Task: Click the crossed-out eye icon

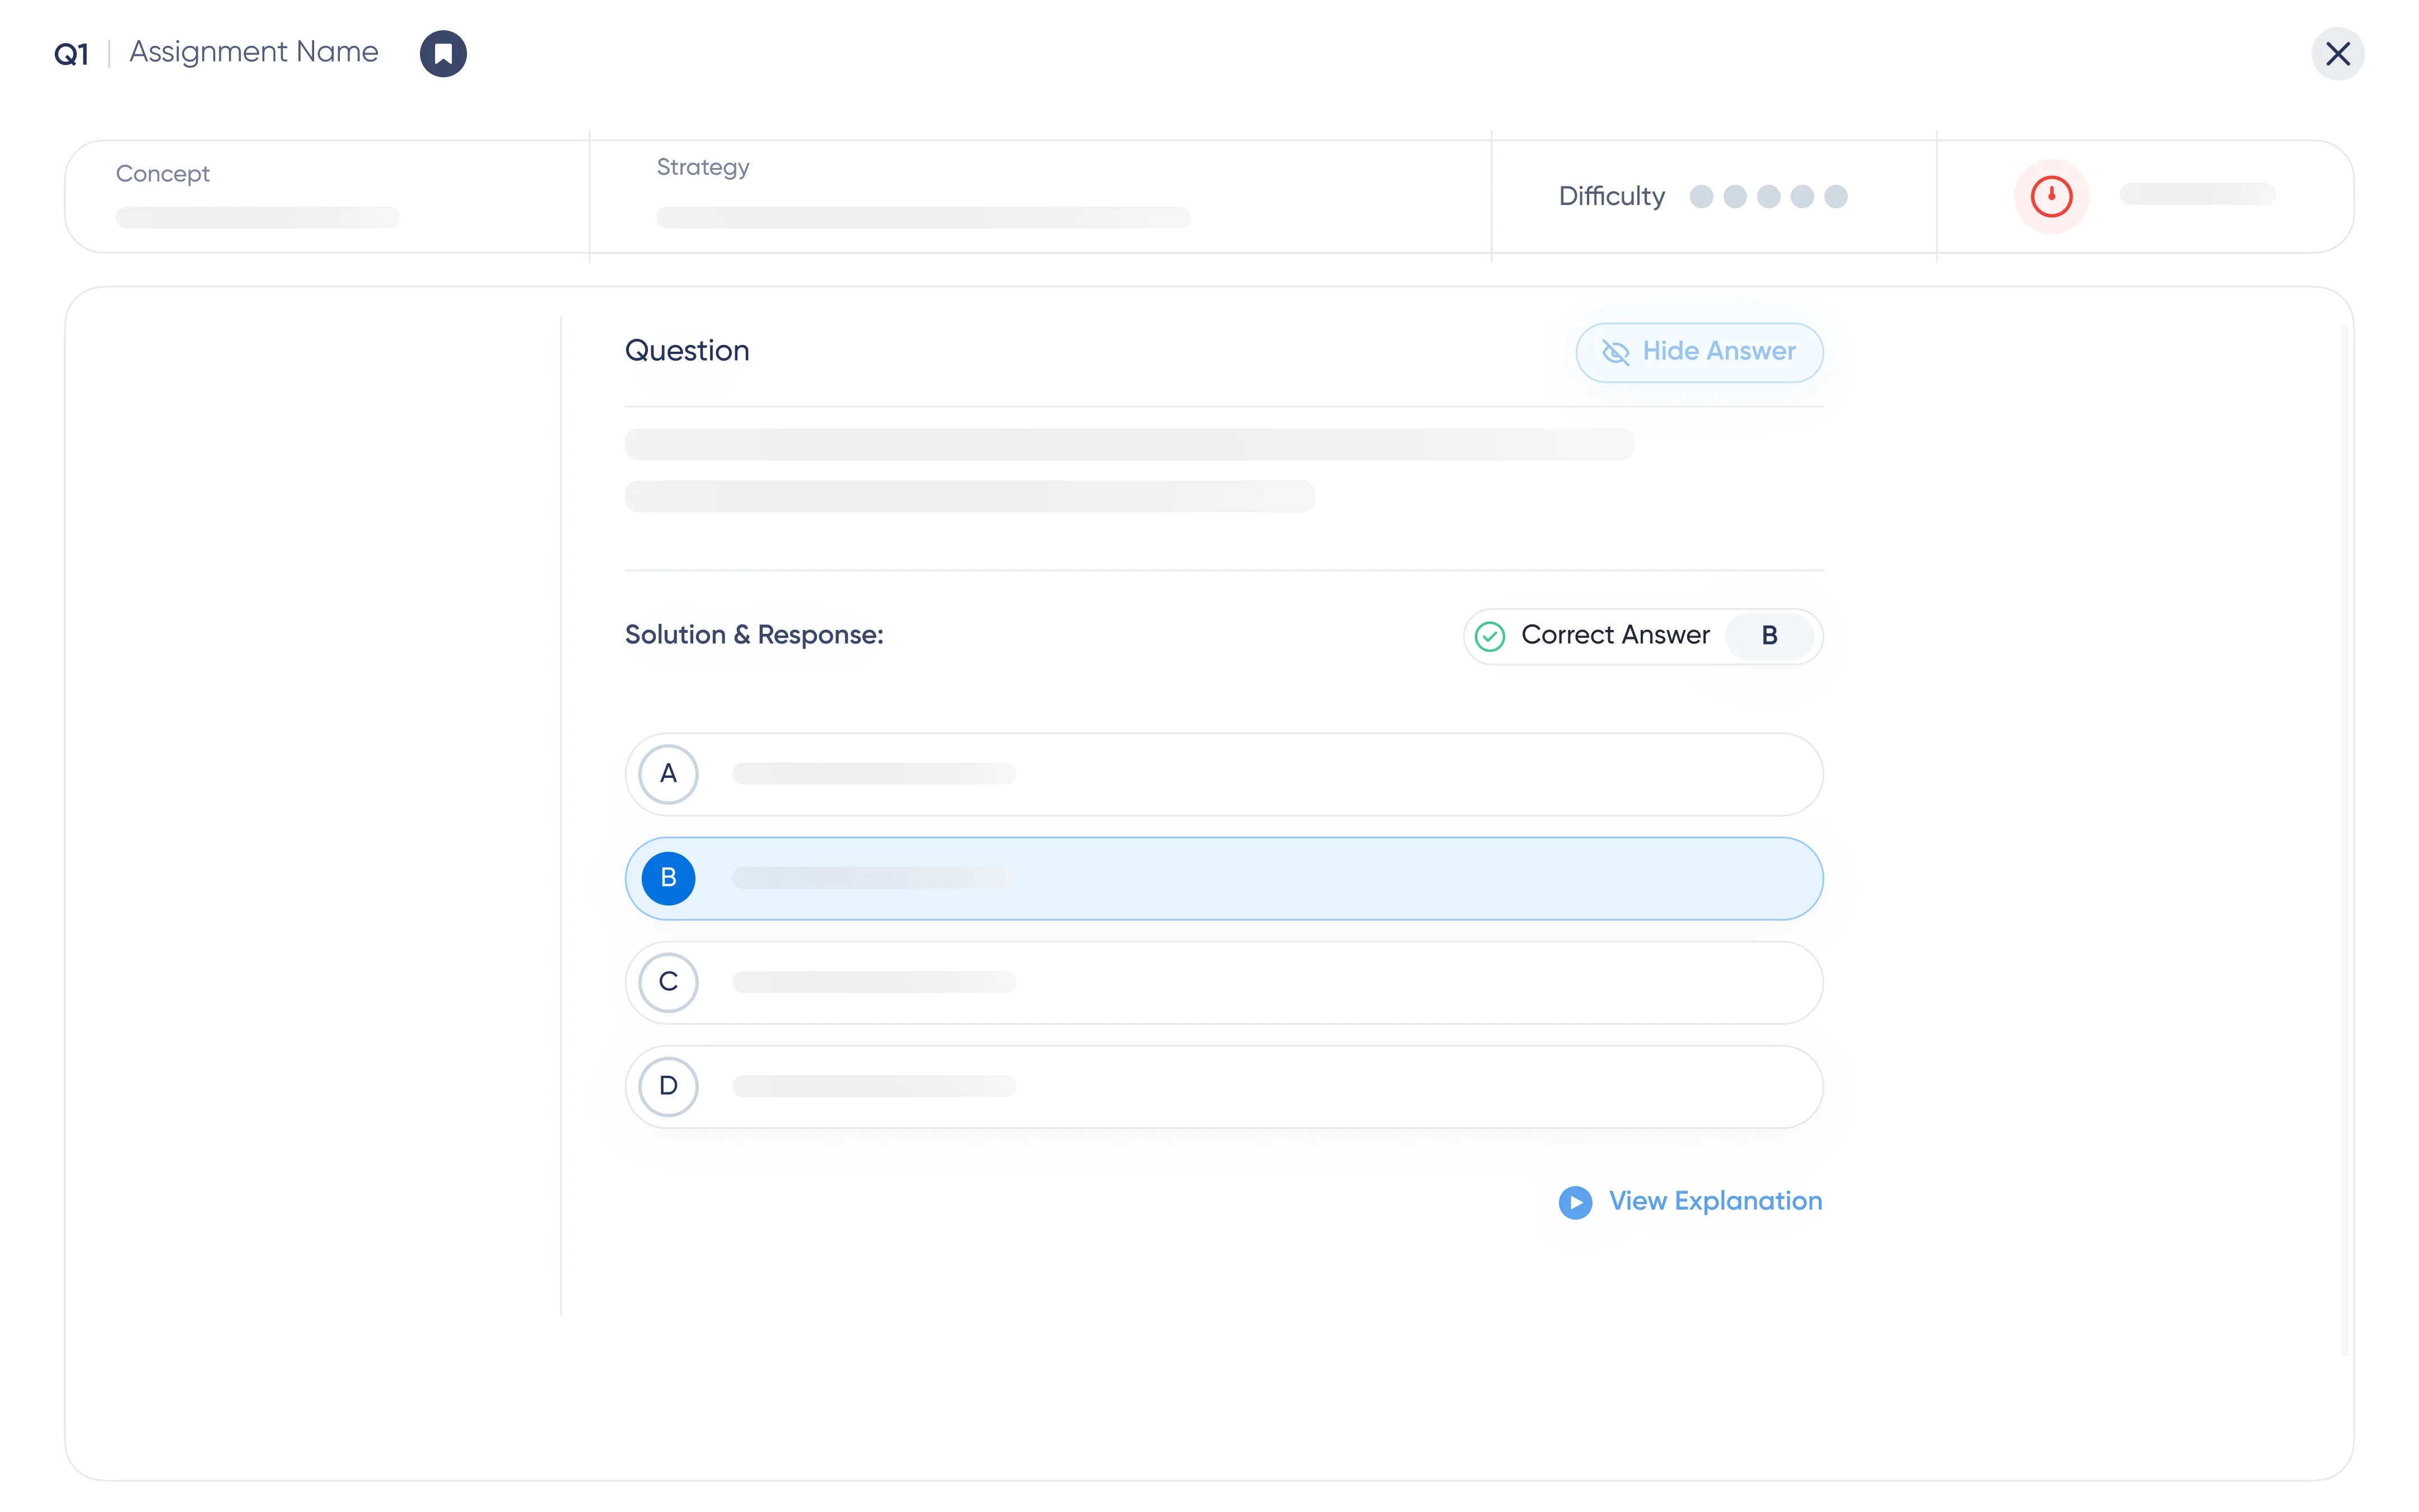Action: coord(1615,352)
